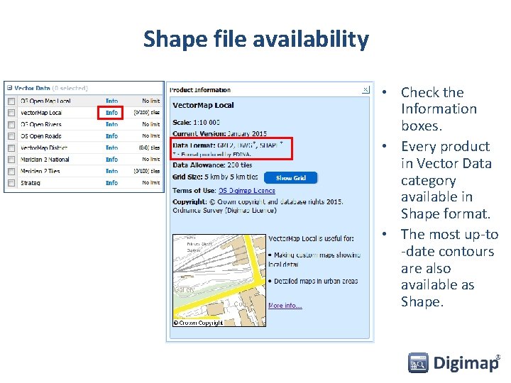Collapse the Vector Data section
Image resolution: width=511 pixels, height=383 pixels.
pos(9,88)
